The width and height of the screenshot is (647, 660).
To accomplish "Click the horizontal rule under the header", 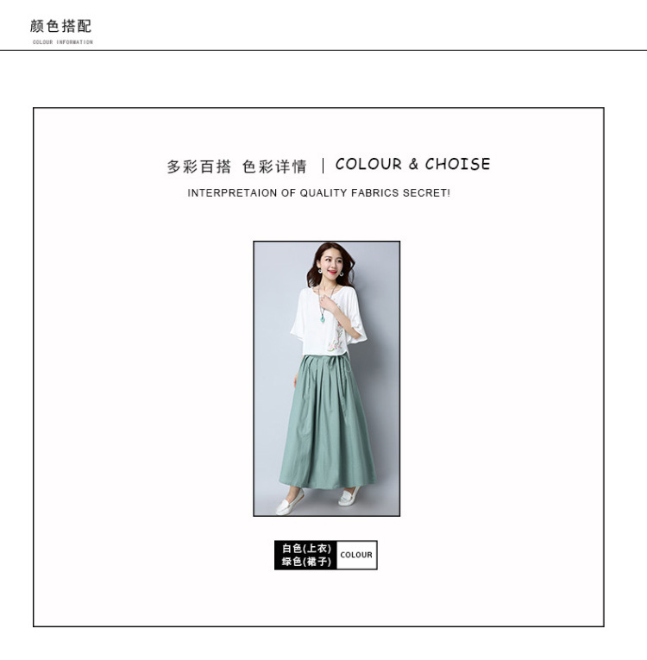I will [323, 50].
